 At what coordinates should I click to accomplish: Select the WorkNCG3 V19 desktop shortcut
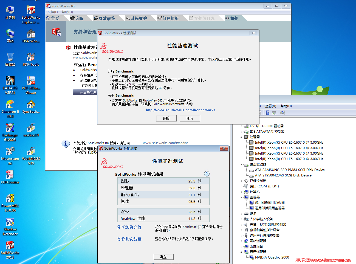(x=31, y=156)
